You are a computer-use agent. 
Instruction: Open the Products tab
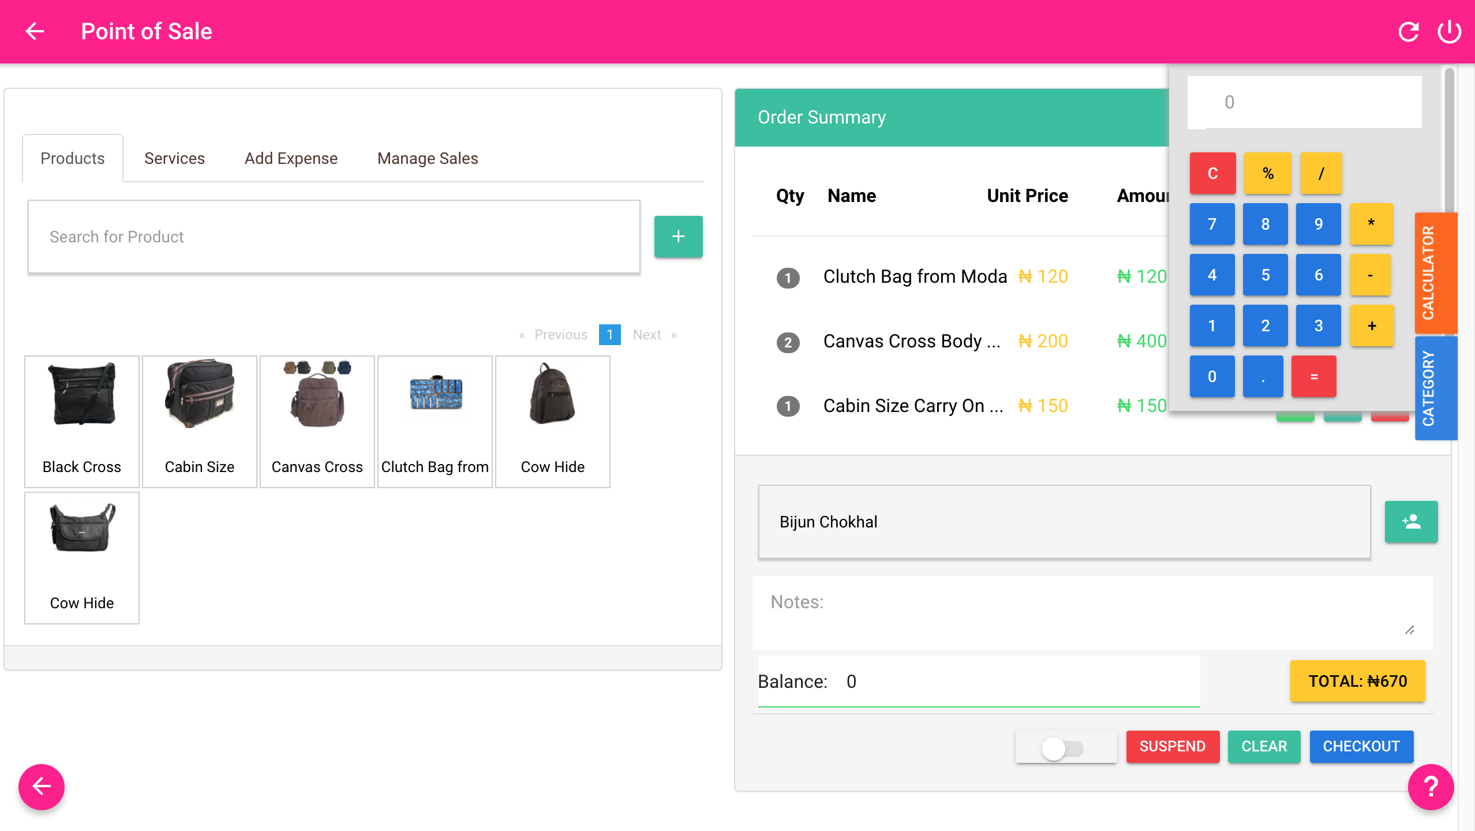(x=72, y=158)
